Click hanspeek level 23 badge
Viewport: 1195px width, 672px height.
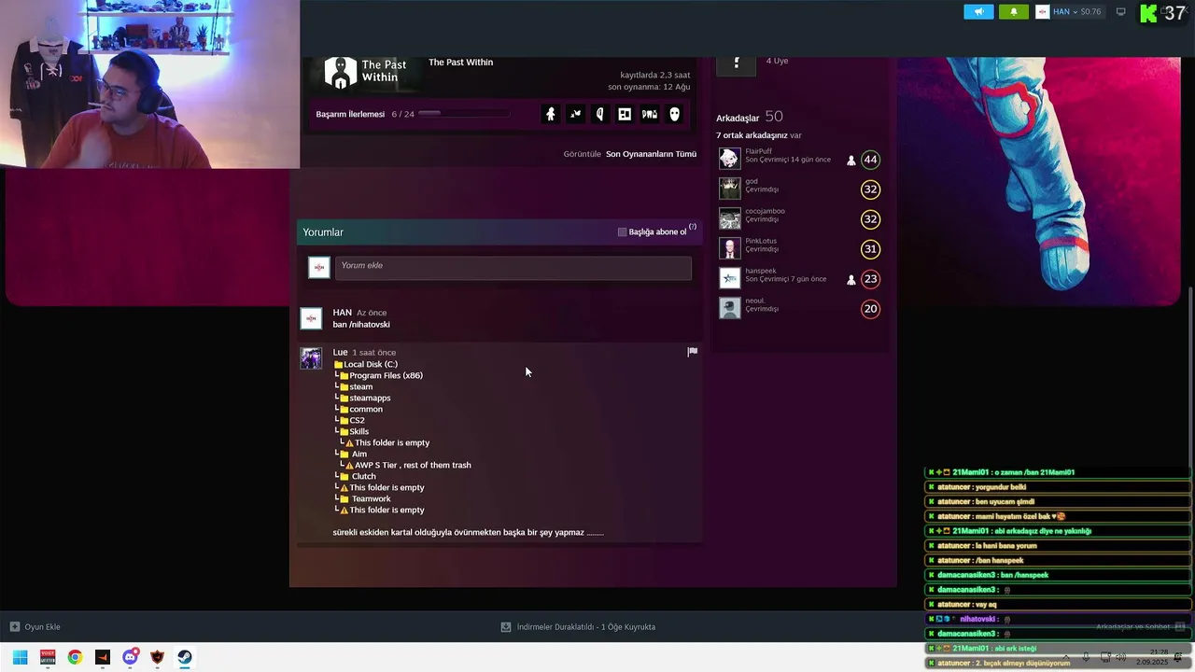[x=870, y=279]
